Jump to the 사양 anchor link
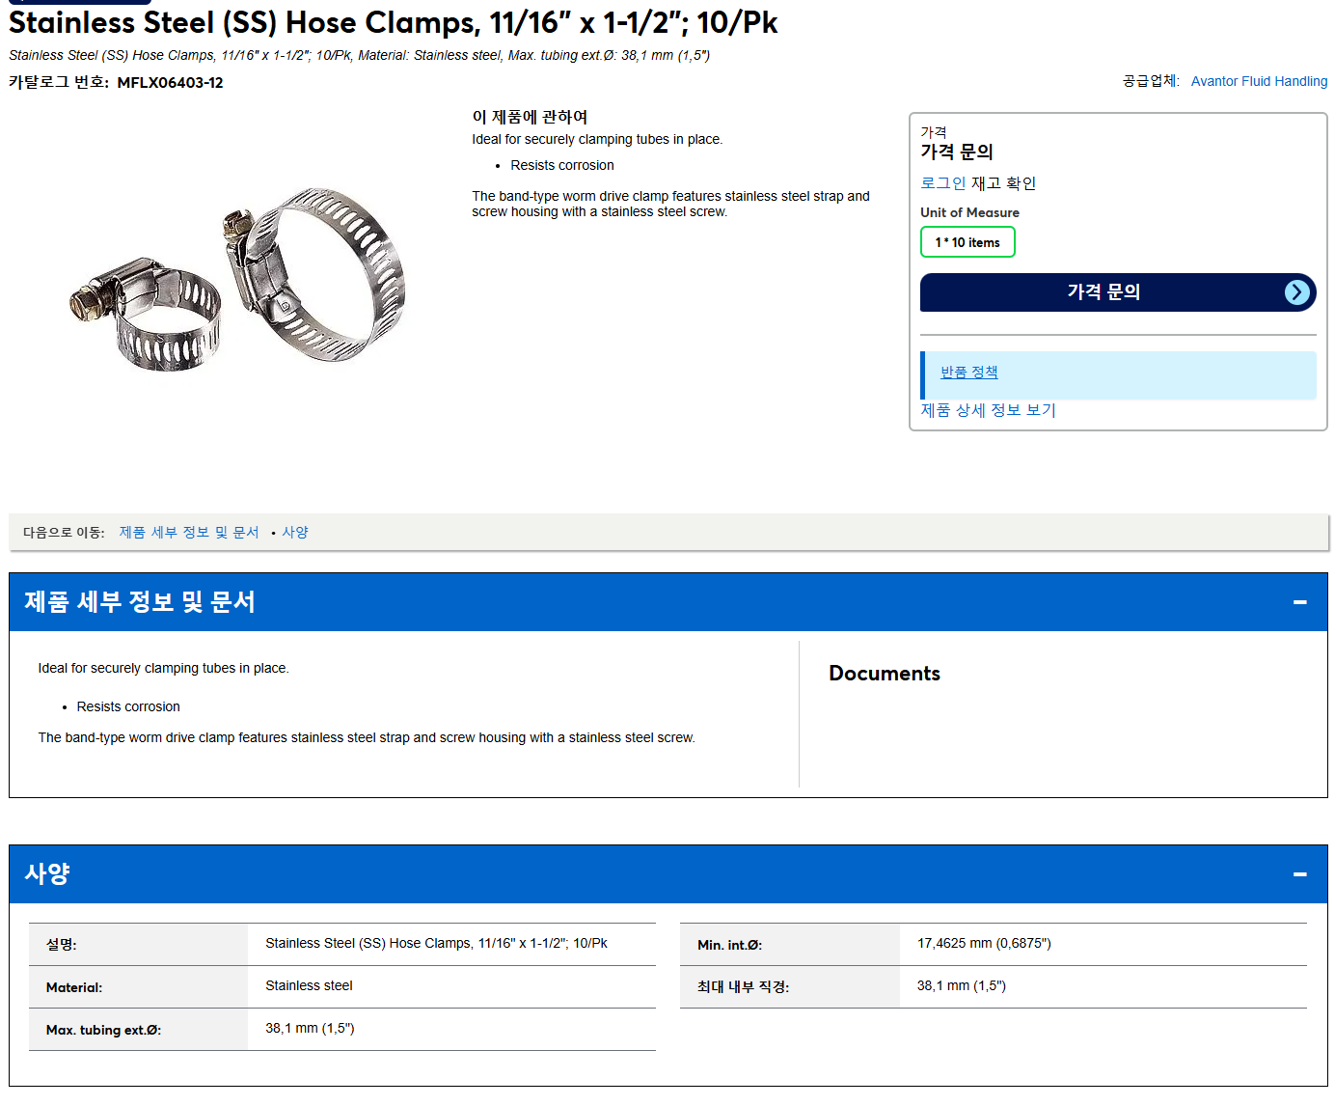 pos(295,533)
